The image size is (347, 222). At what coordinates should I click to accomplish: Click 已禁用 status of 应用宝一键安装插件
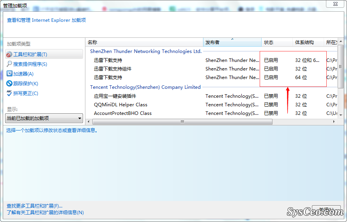(x=271, y=96)
